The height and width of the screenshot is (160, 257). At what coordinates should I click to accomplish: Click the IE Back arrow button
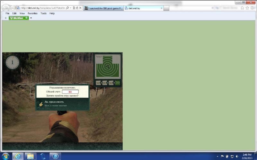(x=6, y=8)
